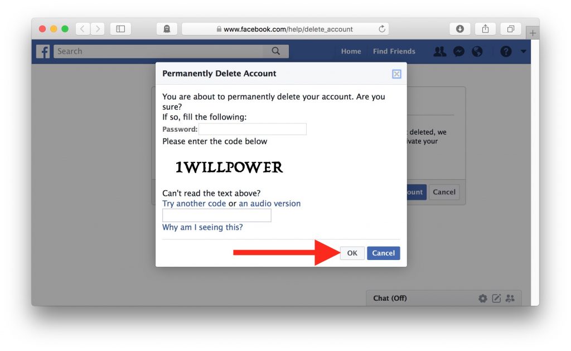
Task: Click the search magnifier icon
Action: pos(276,51)
